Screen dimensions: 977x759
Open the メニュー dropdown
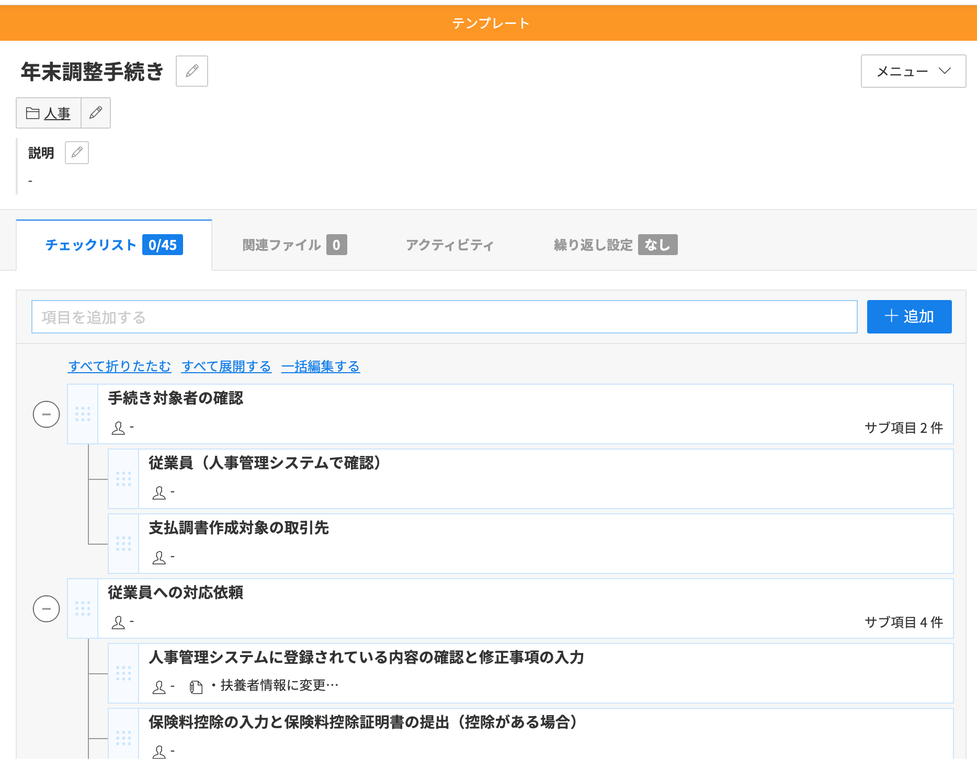(913, 71)
